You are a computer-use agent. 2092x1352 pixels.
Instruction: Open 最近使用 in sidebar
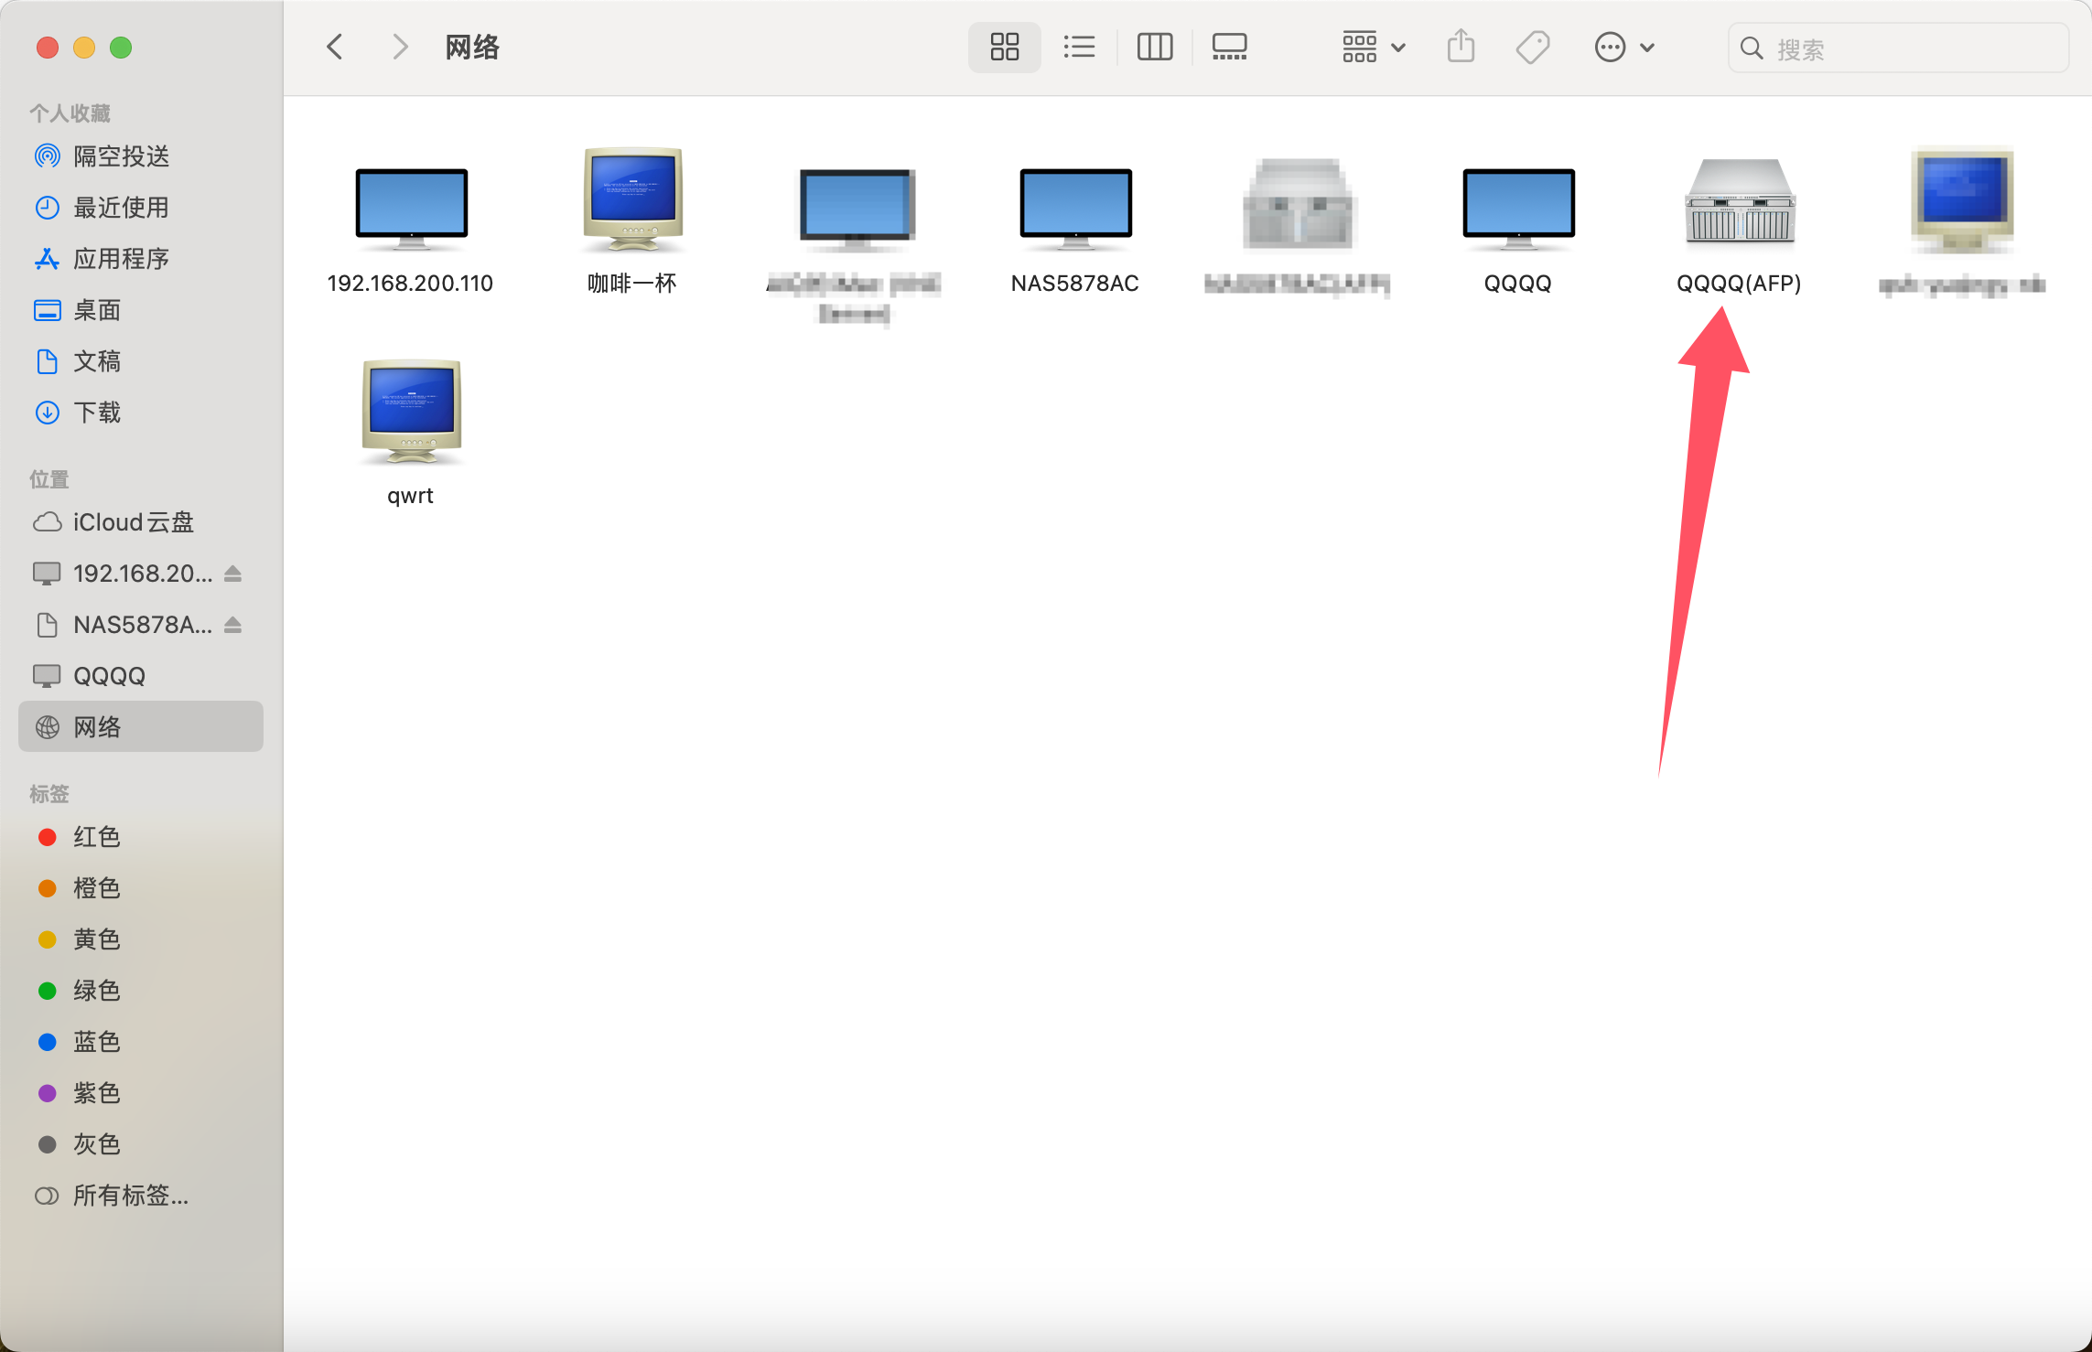point(141,208)
